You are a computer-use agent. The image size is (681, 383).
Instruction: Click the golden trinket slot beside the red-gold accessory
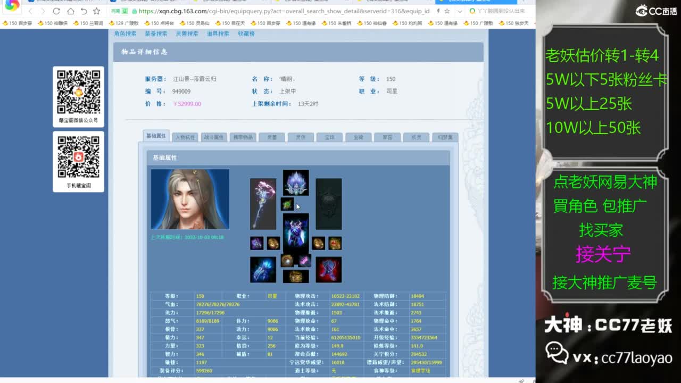318,243
